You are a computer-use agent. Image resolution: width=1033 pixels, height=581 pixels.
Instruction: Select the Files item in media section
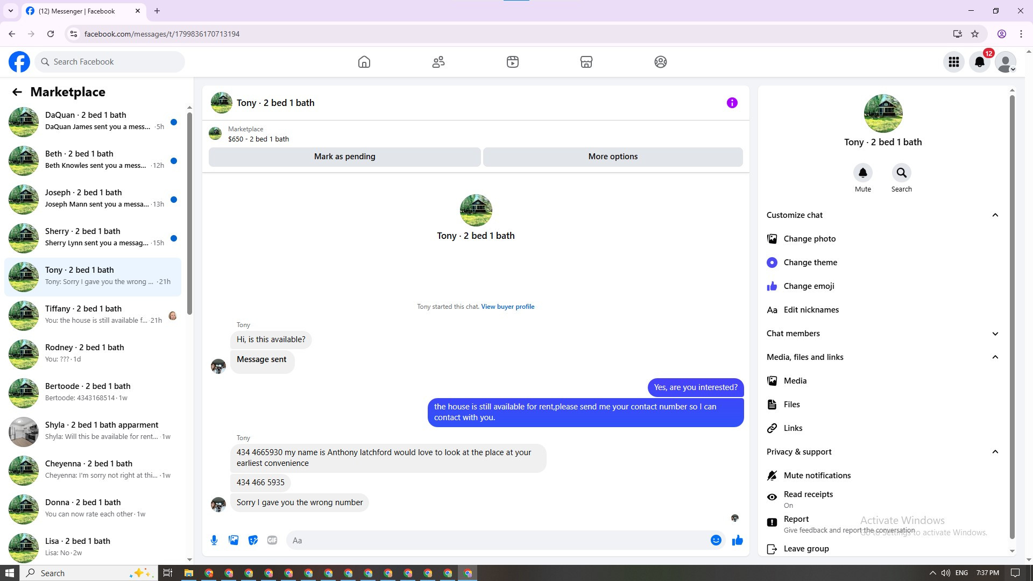click(791, 405)
